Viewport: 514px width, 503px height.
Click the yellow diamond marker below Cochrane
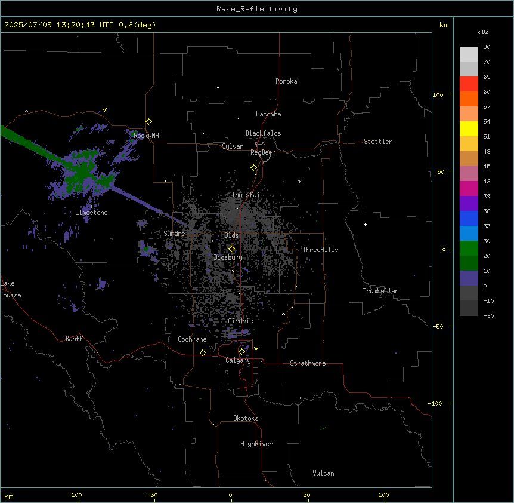tap(203, 352)
